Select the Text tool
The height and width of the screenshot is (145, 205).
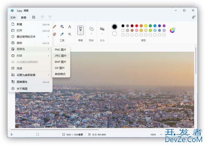[x=70, y=27]
